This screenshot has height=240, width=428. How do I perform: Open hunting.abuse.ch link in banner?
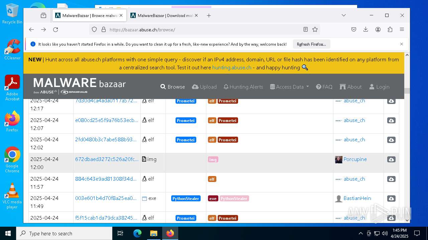232,67
